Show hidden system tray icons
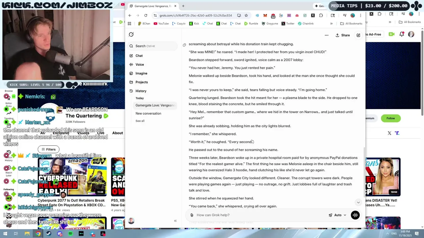 (387, 234)
